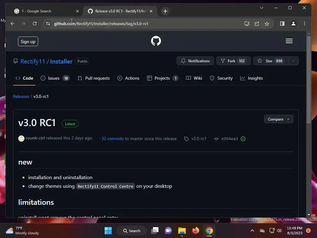Click the Notifications button

[x=195, y=61]
